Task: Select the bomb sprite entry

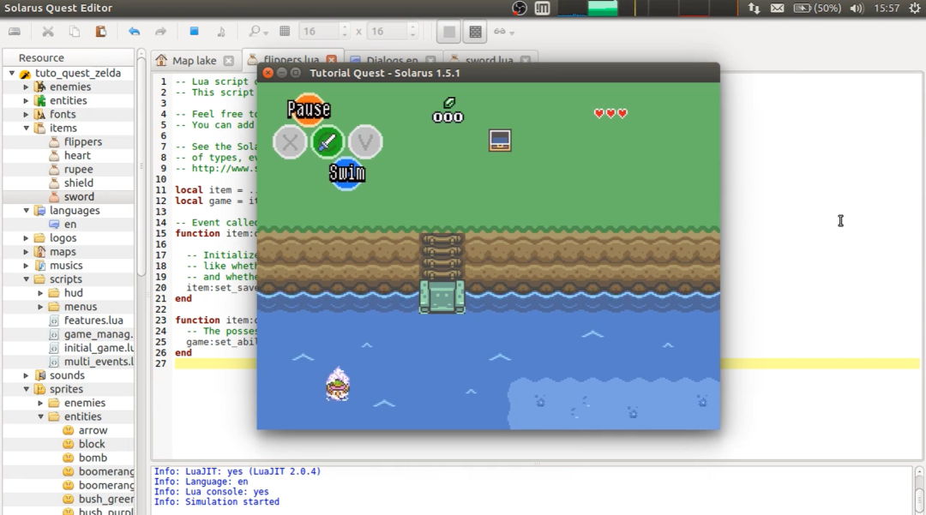Action: click(x=93, y=458)
